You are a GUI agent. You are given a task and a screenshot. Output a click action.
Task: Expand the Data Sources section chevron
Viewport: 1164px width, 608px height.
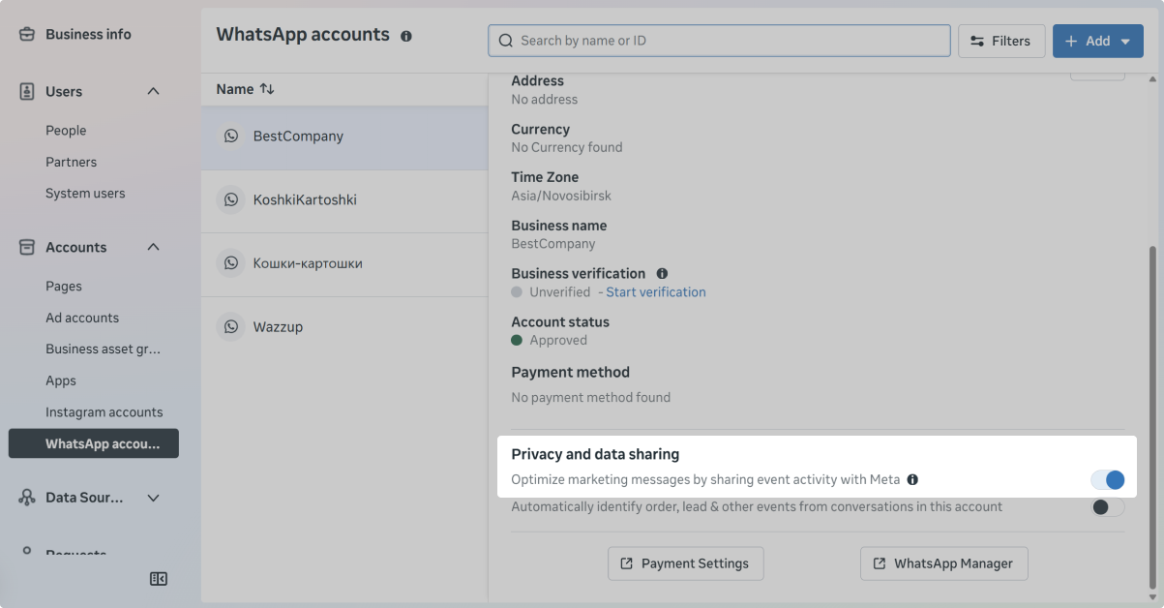(x=153, y=498)
